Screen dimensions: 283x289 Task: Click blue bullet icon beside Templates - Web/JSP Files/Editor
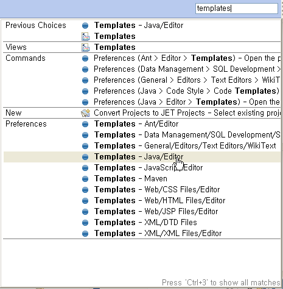[x=85, y=212]
